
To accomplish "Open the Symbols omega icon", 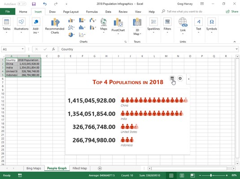I will (212, 21).
